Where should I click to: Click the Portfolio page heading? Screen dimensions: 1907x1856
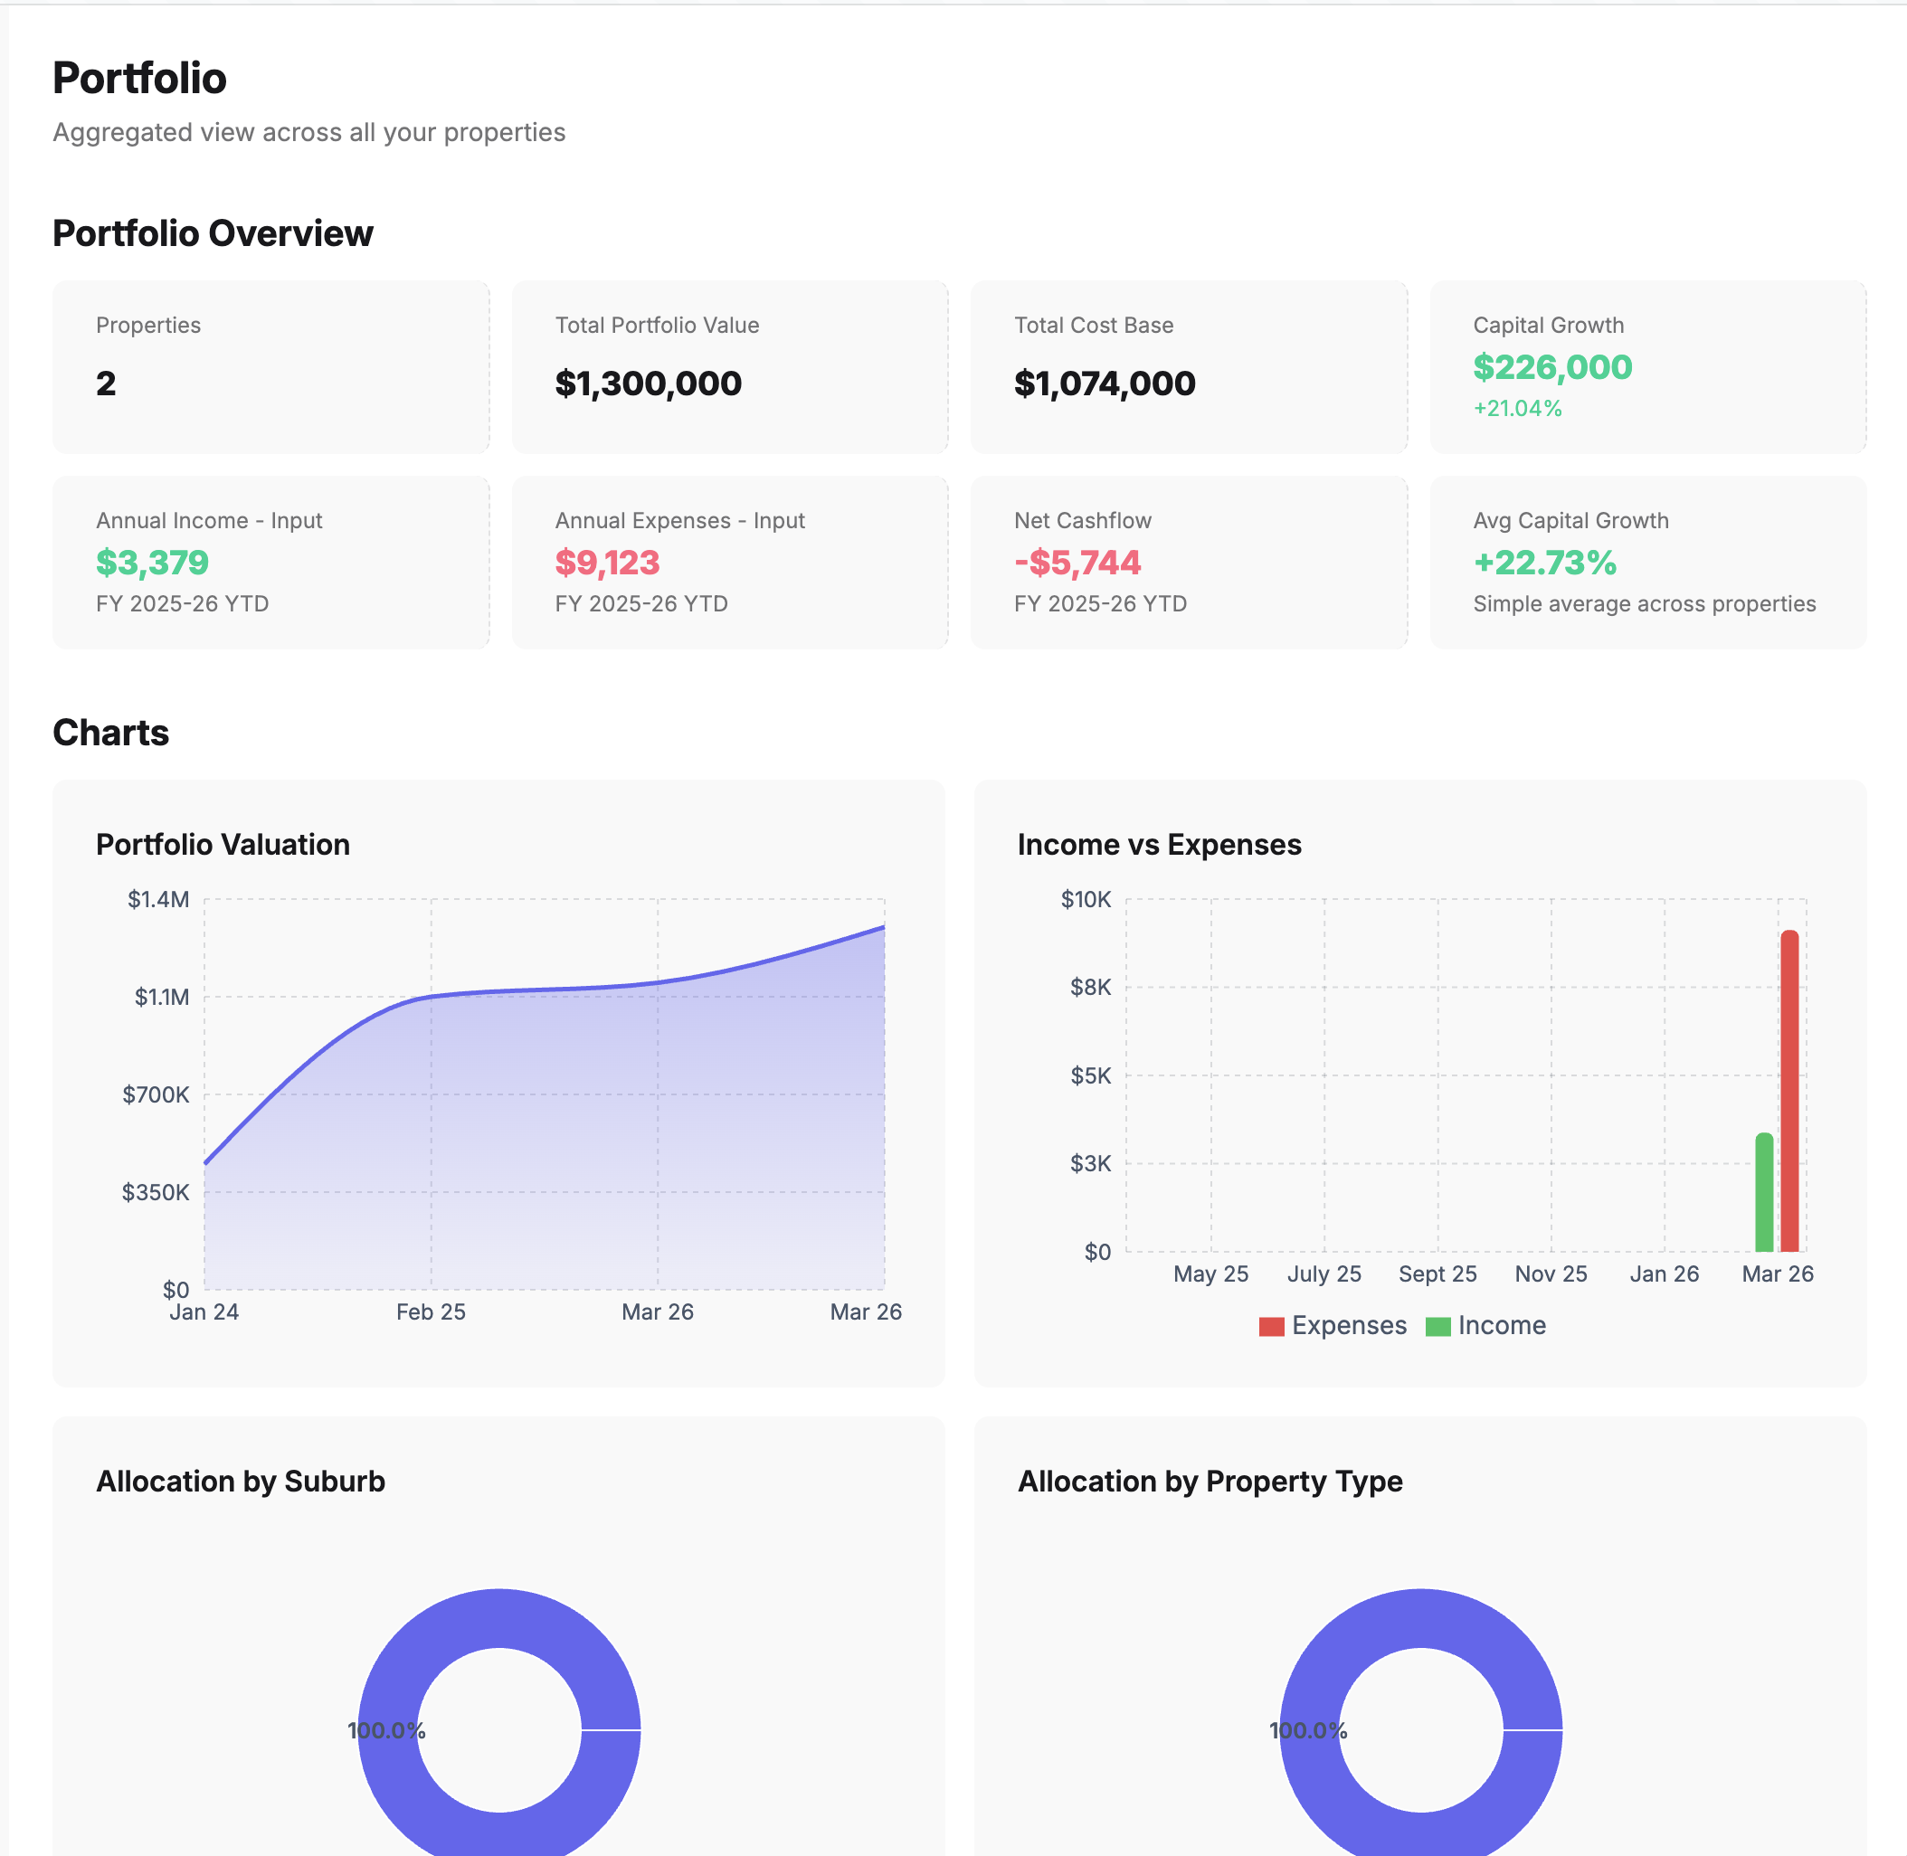[139, 78]
